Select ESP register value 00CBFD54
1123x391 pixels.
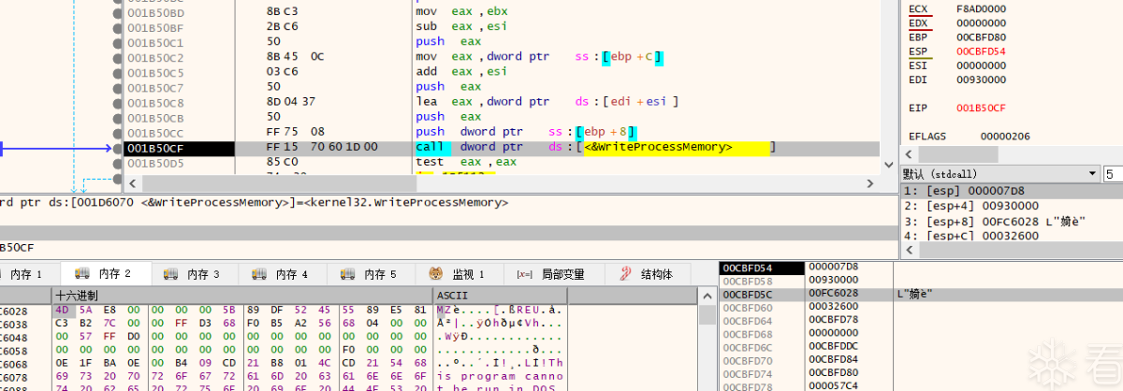[981, 52]
